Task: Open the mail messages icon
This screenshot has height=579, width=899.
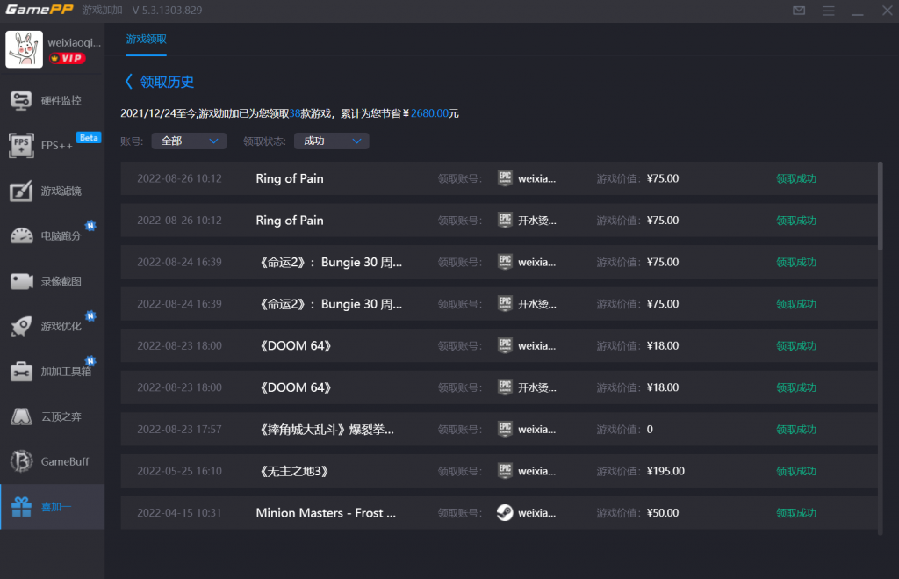Action: 799,11
